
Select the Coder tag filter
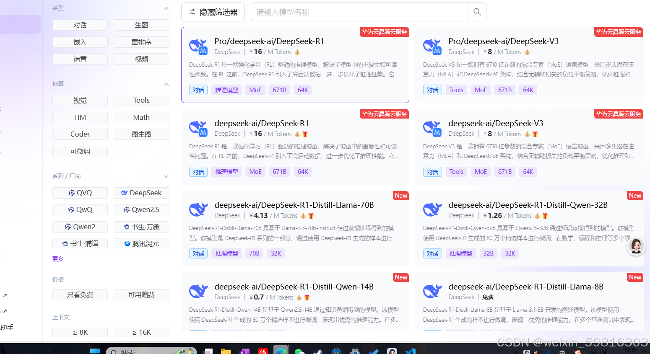80,134
